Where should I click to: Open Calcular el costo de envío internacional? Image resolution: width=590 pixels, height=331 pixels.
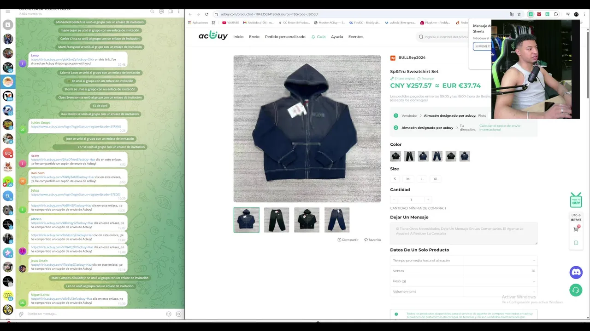(500, 127)
